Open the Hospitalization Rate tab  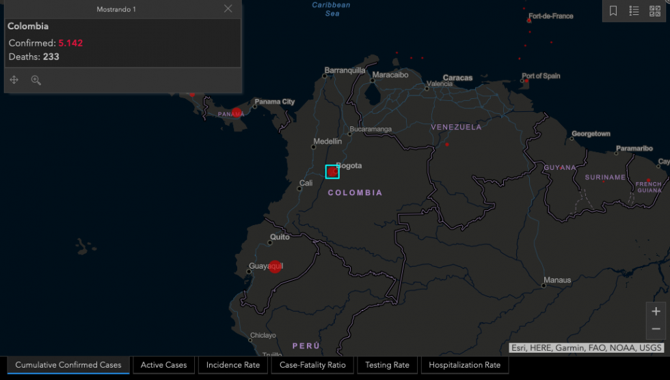click(464, 365)
